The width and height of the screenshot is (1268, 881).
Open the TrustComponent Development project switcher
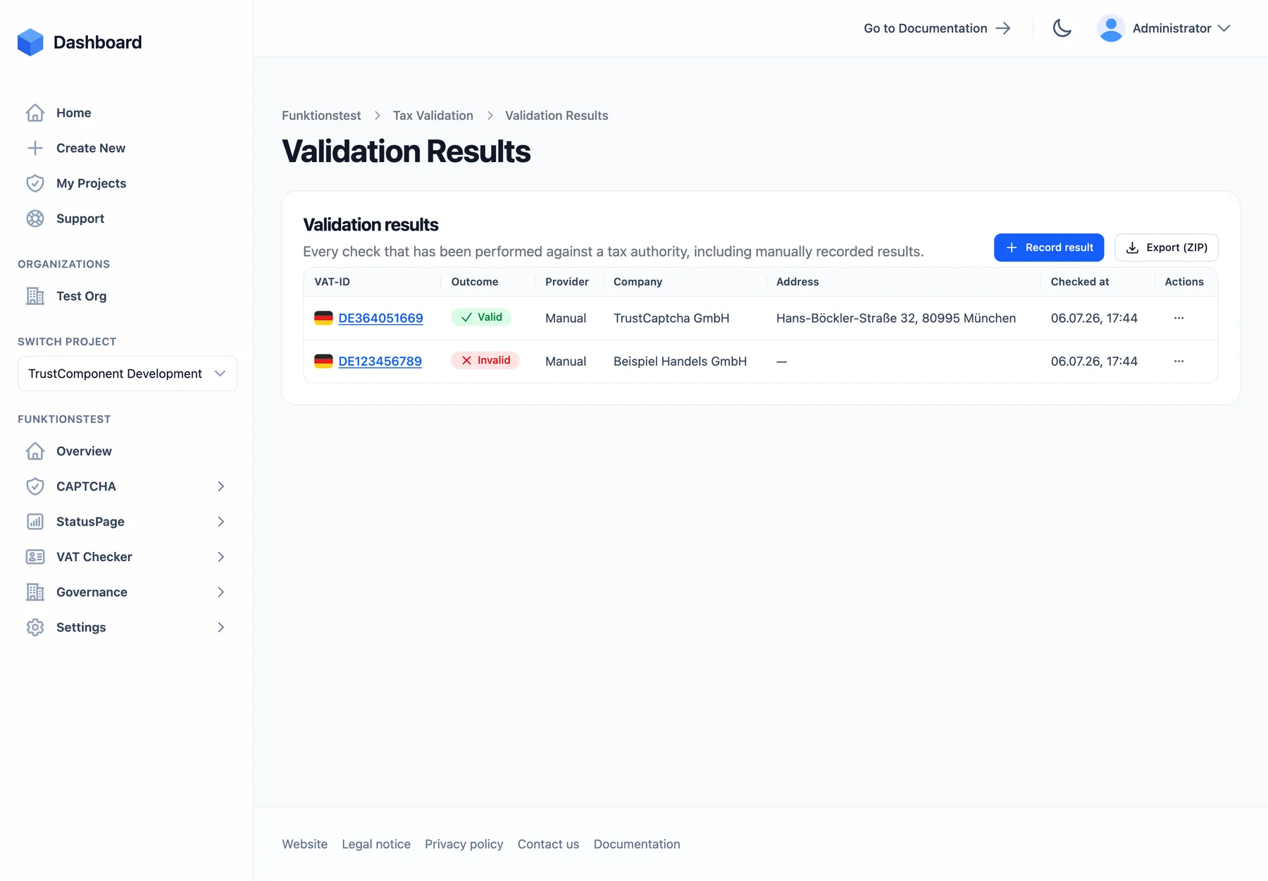pos(128,374)
